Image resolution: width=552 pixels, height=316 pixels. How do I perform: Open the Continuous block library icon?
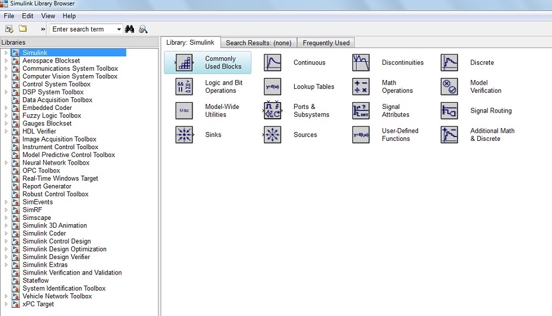[272, 62]
